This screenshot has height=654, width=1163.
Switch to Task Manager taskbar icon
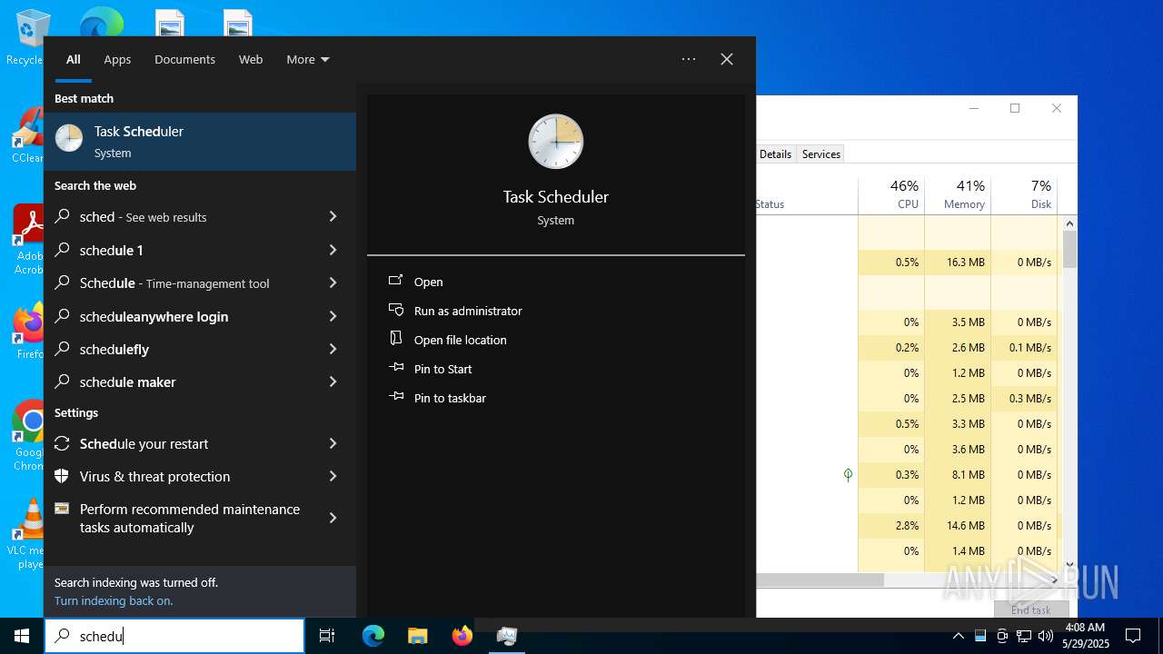(506, 636)
